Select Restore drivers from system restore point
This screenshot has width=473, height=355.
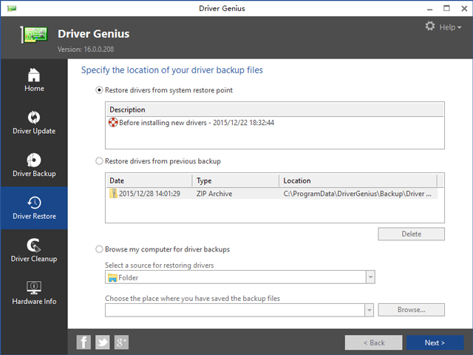[100, 90]
